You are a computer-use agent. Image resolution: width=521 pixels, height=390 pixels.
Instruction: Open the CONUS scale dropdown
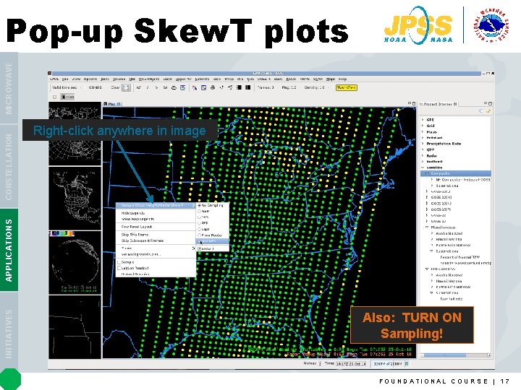click(x=97, y=87)
